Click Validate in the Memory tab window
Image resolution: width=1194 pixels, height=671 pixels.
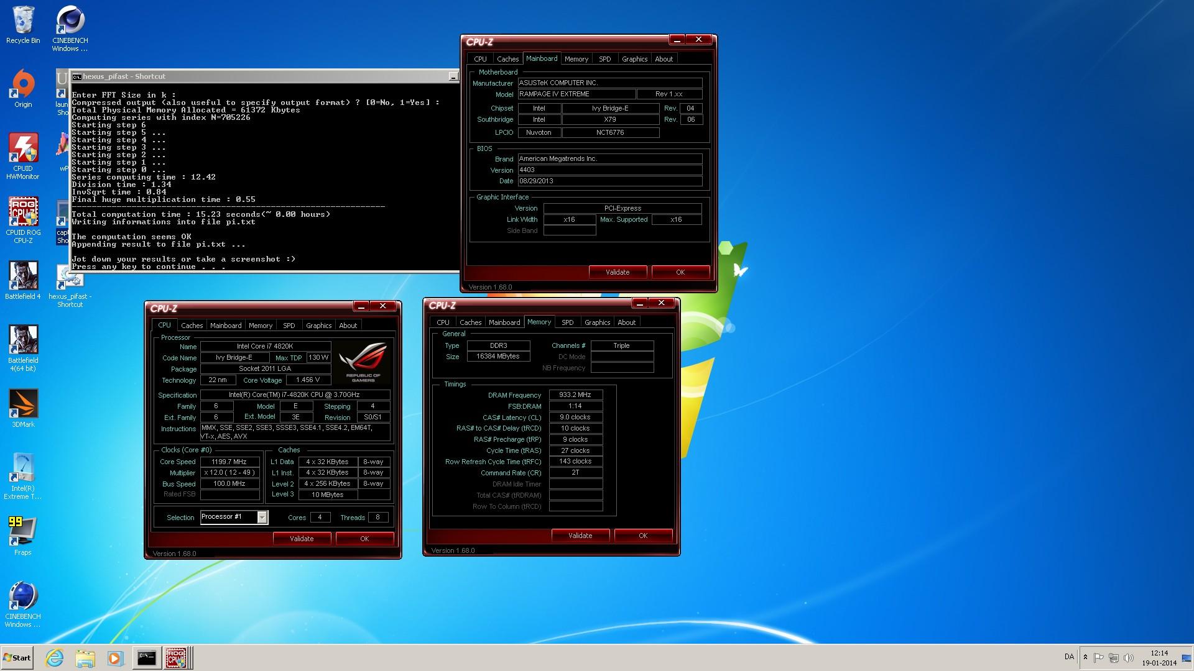pos(580,536)
